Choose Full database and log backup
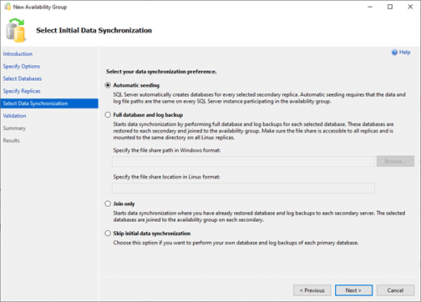Viewport: 421px width, 302px height. coord(108,114)
